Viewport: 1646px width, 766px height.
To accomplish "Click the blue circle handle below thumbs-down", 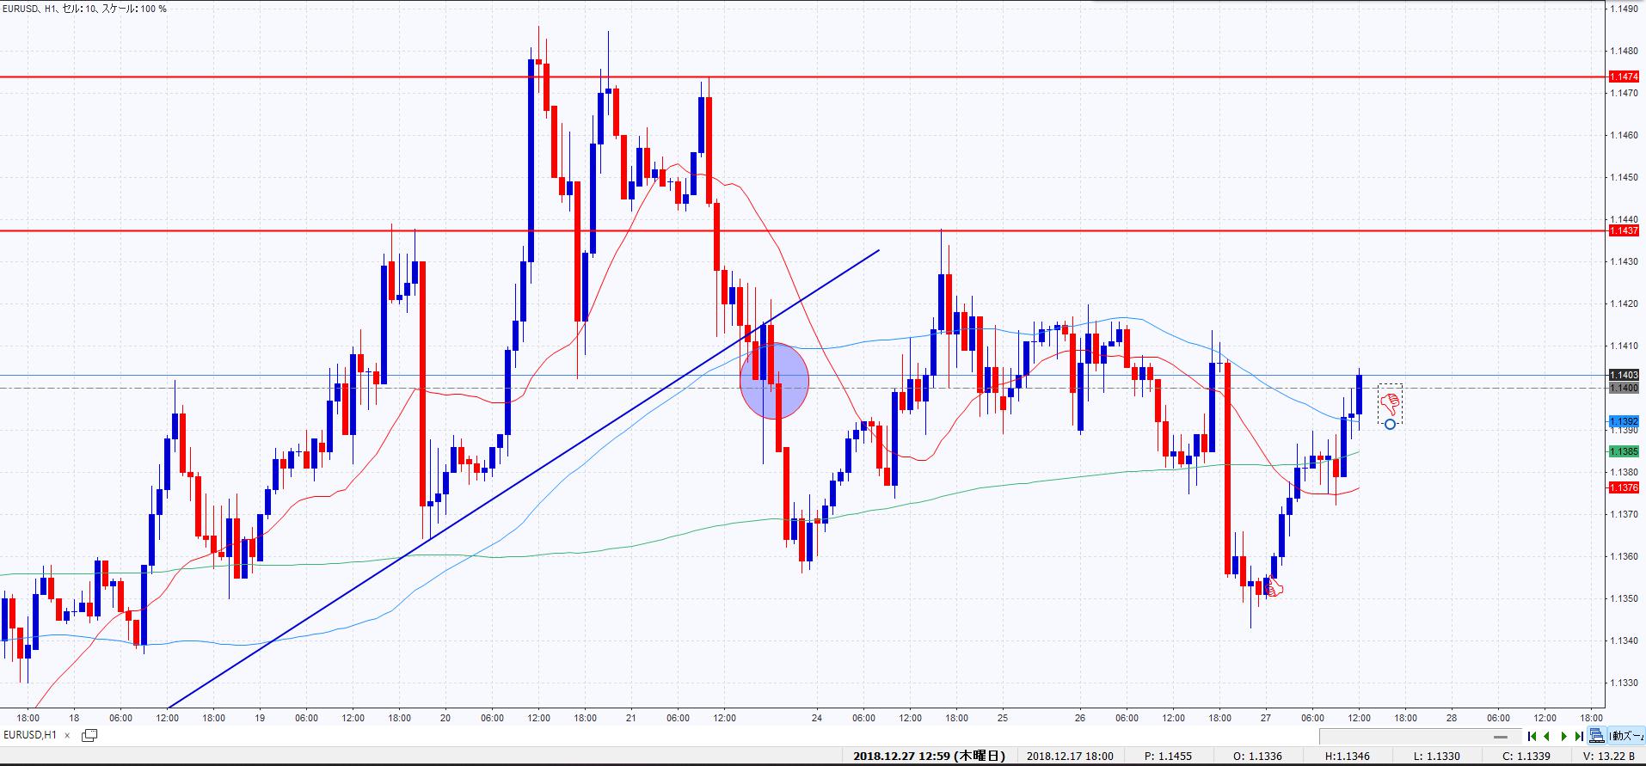I will click(1390, 425).
